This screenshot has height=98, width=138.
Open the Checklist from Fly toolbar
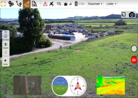tap(6, 37)
